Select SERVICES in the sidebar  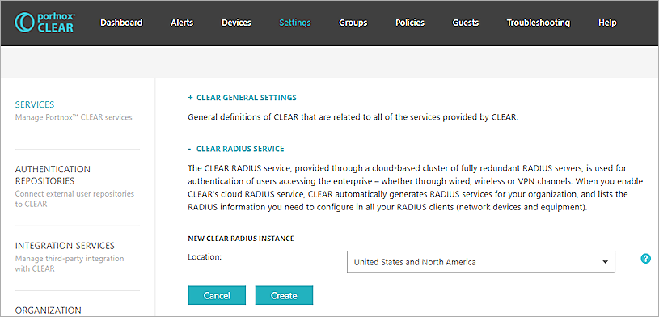tap(35, 104)
